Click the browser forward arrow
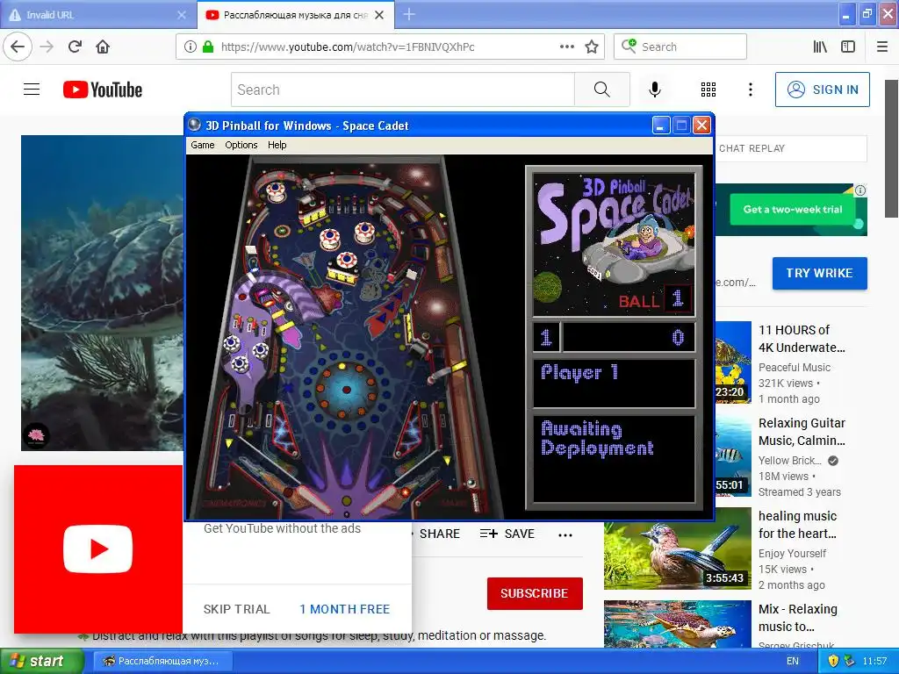Image resolution: width=899 pixels, height=674 pixels. point(47,47)
